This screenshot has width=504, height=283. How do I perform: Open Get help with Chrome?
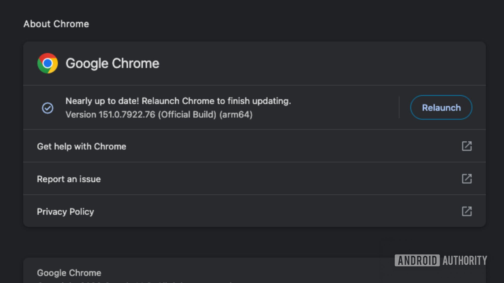coord(255,146)
